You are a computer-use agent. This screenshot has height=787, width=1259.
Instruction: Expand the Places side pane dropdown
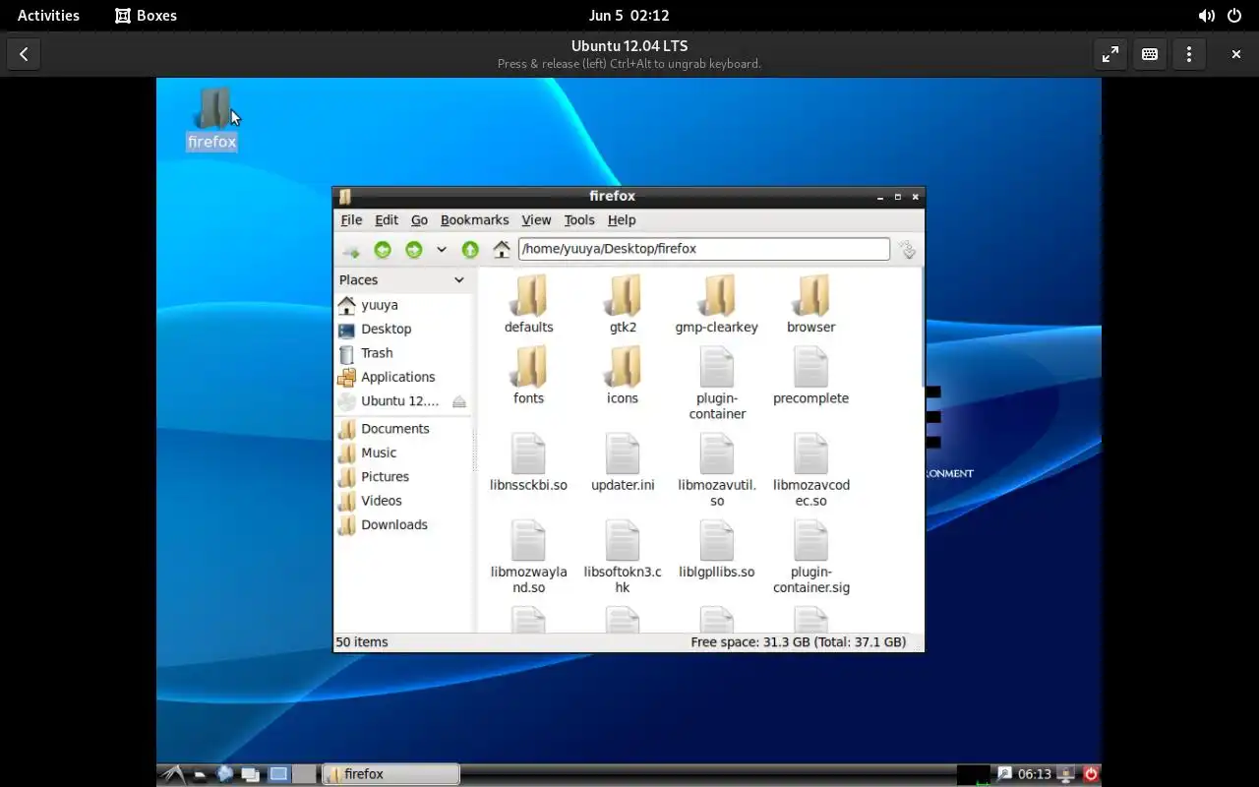coord(458,280)
